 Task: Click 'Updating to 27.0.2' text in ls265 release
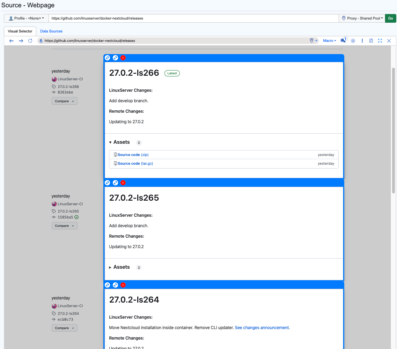pos(126,247)
